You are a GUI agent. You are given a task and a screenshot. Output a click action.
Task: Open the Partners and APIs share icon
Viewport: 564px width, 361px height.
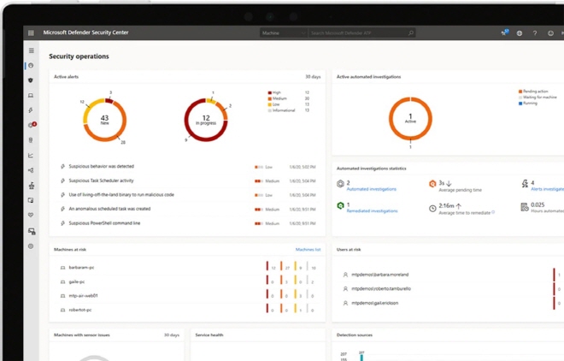pyautogui.click(x=31, y=170)
